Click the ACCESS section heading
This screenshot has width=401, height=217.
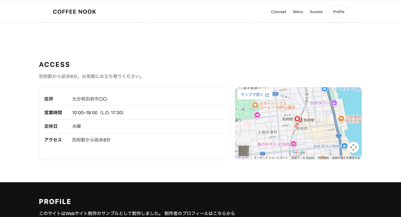click(x=55, y=64)
